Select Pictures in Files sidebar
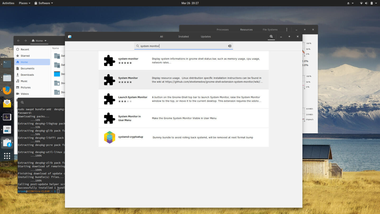This screenshot has width=380, height=214. coord(32,87)
